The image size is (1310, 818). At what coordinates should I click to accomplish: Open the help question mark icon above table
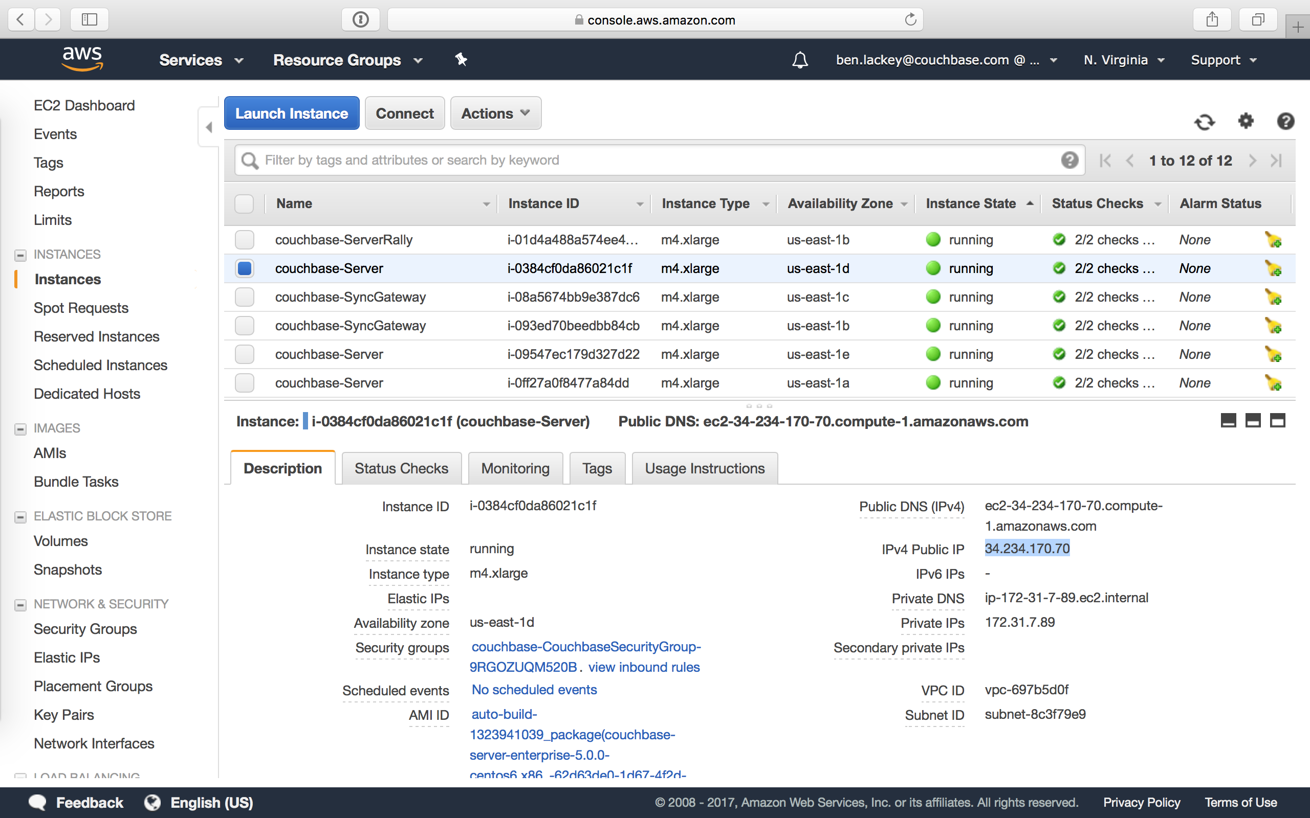click(x=1285, y=121)
